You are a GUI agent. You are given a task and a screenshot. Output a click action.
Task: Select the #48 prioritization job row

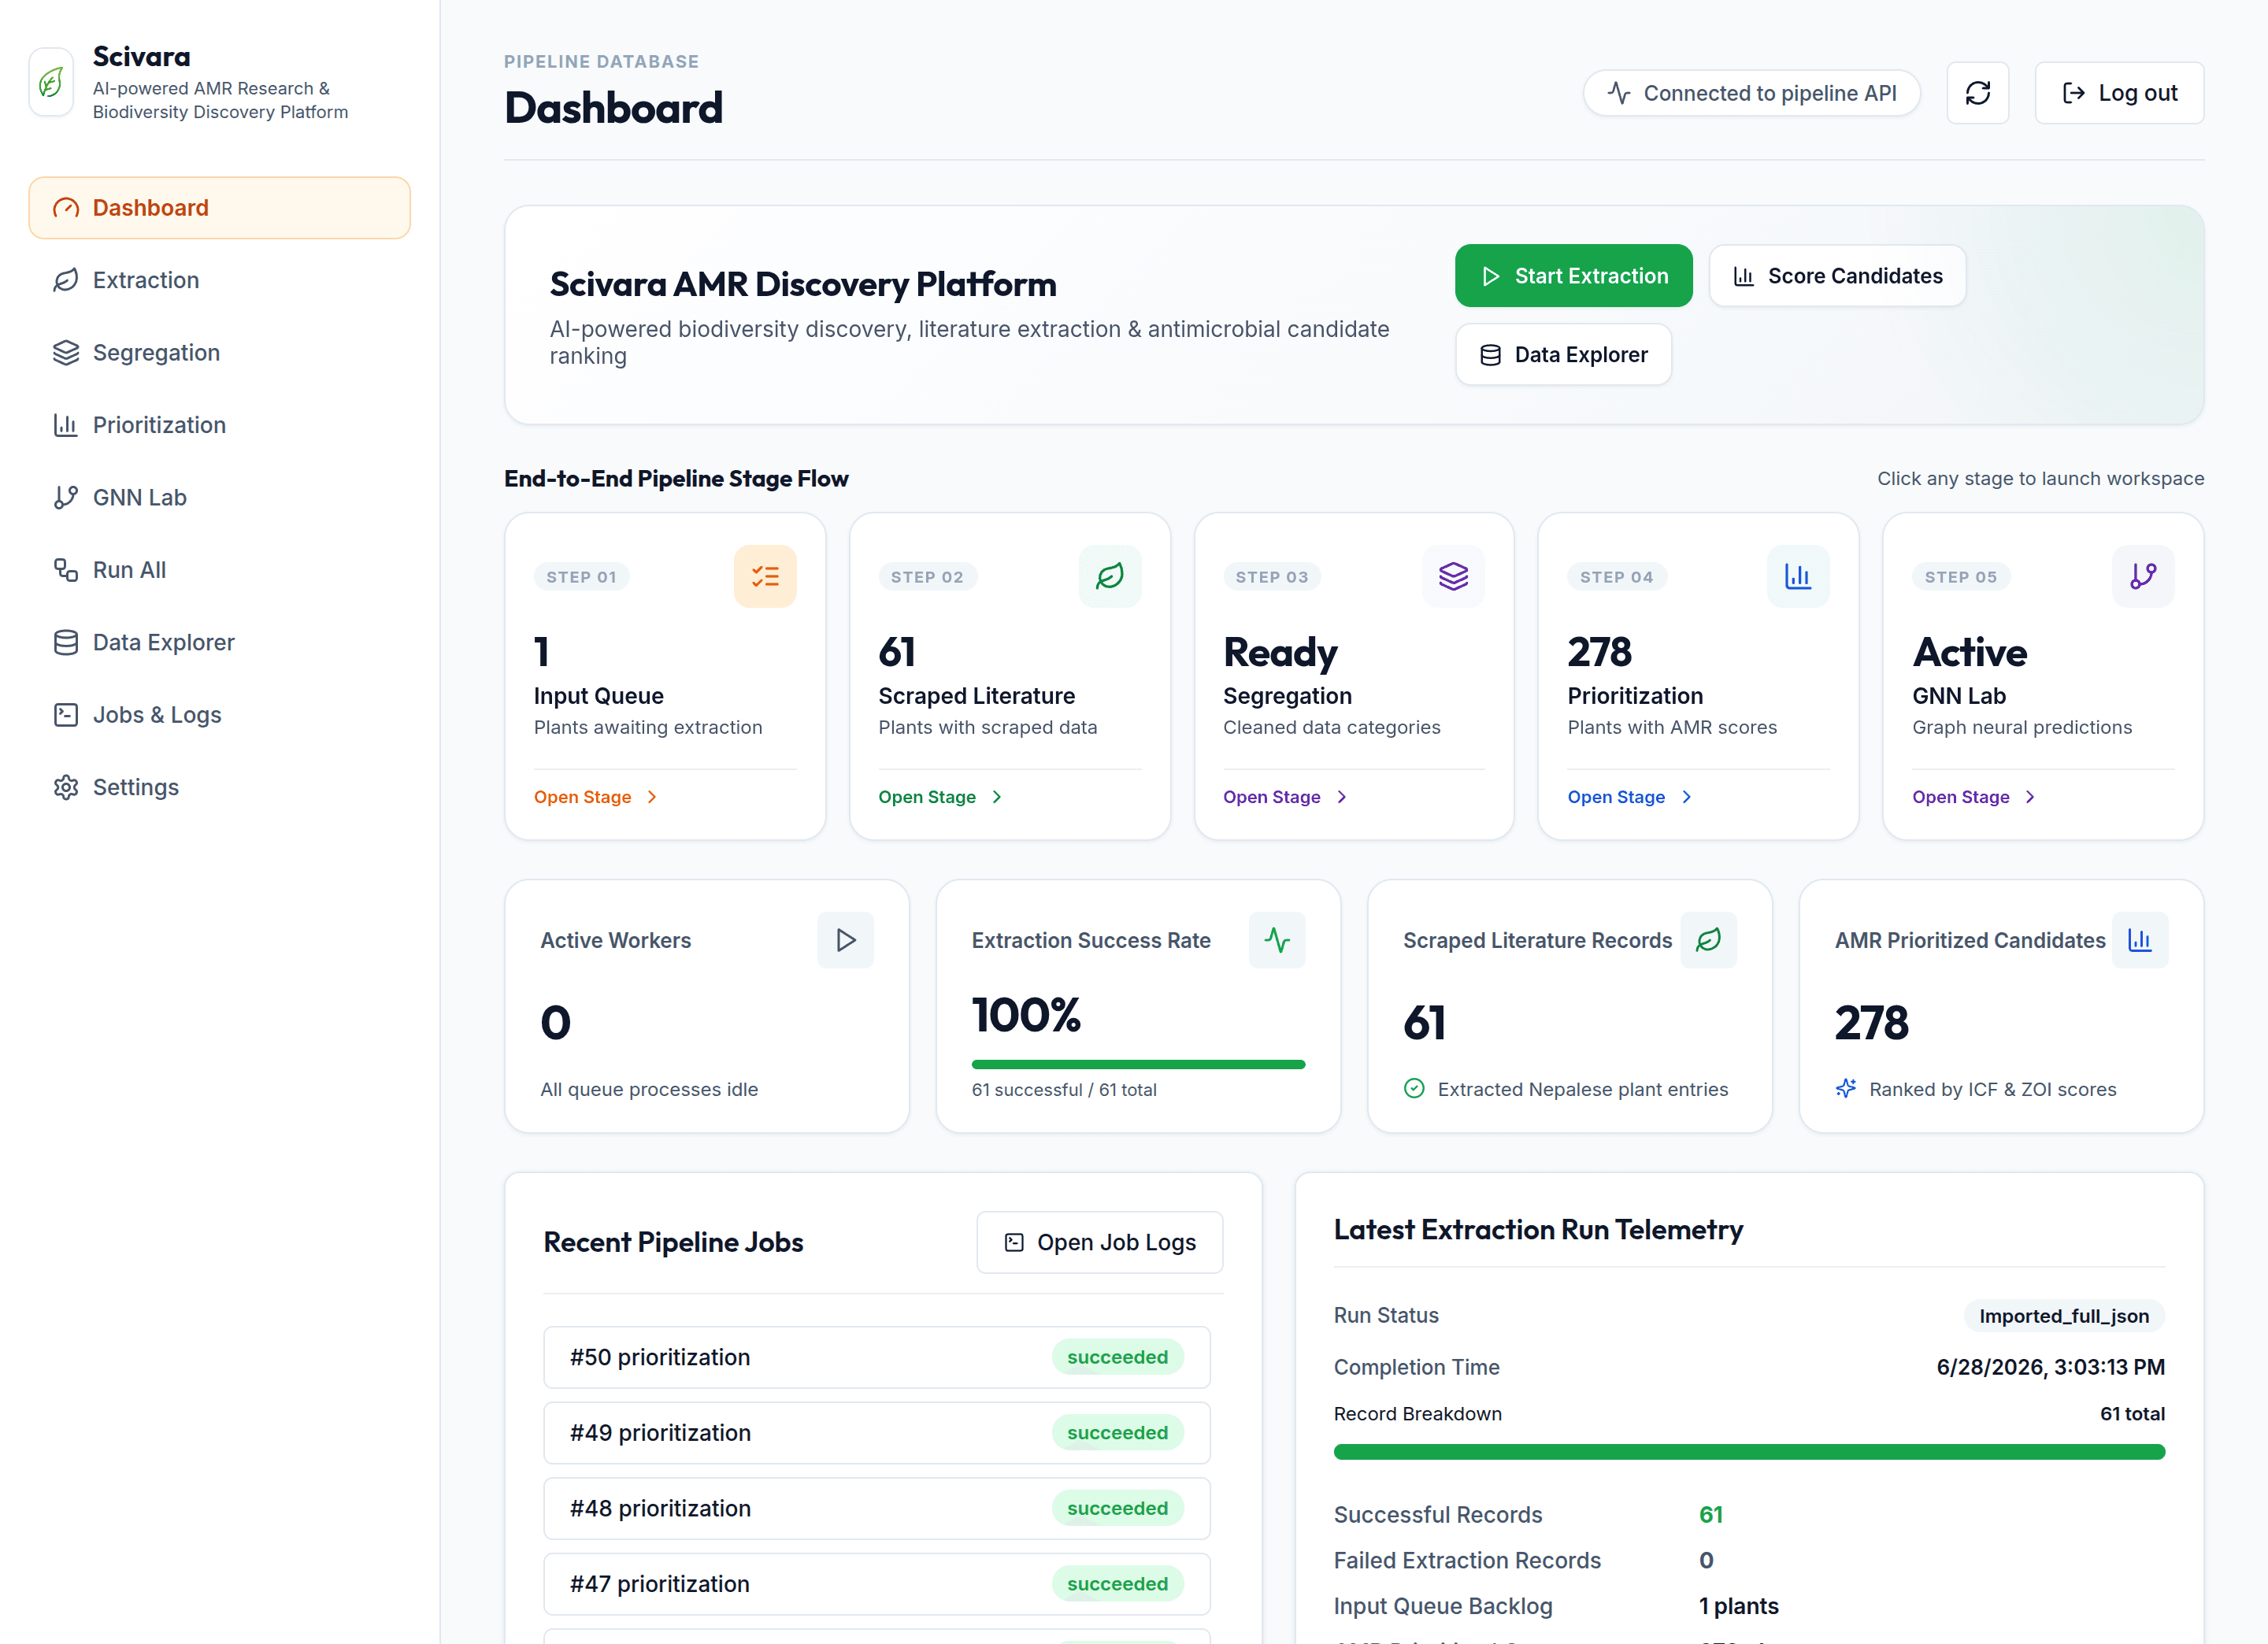(x=876, y=1508)
